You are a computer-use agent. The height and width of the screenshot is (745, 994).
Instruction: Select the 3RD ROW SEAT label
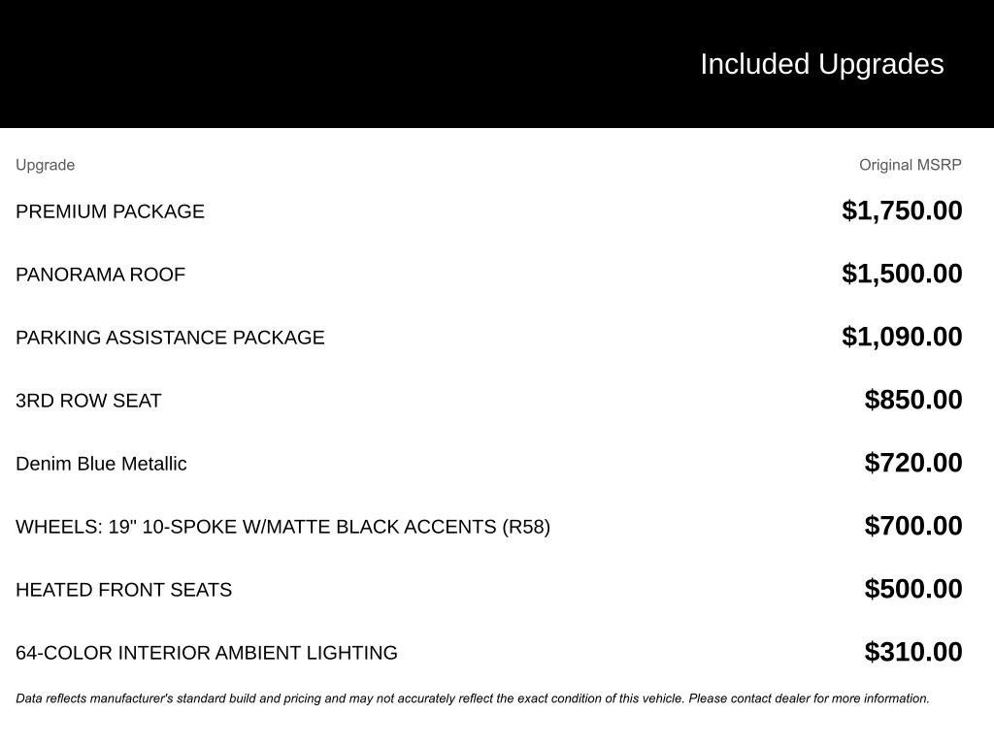coord(88,401)
